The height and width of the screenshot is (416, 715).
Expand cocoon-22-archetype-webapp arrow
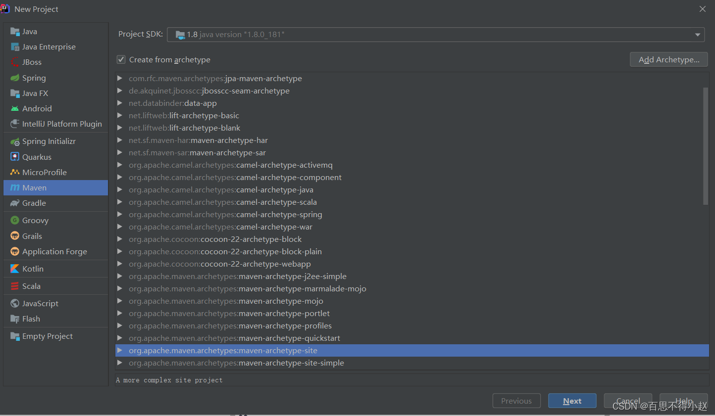pyautogui.click(x=120, y=264)
